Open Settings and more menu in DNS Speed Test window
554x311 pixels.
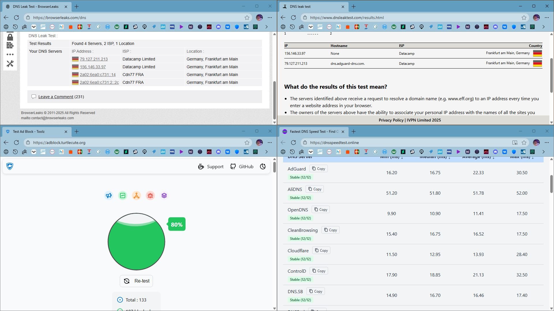[547, 143]
